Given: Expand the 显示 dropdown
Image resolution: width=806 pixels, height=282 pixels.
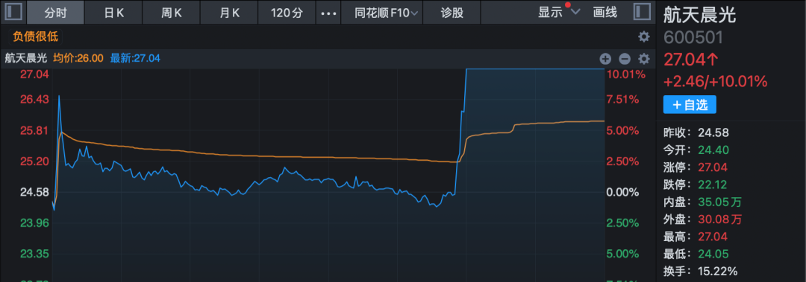Looking at the screenshot, I should coord(575,13).
